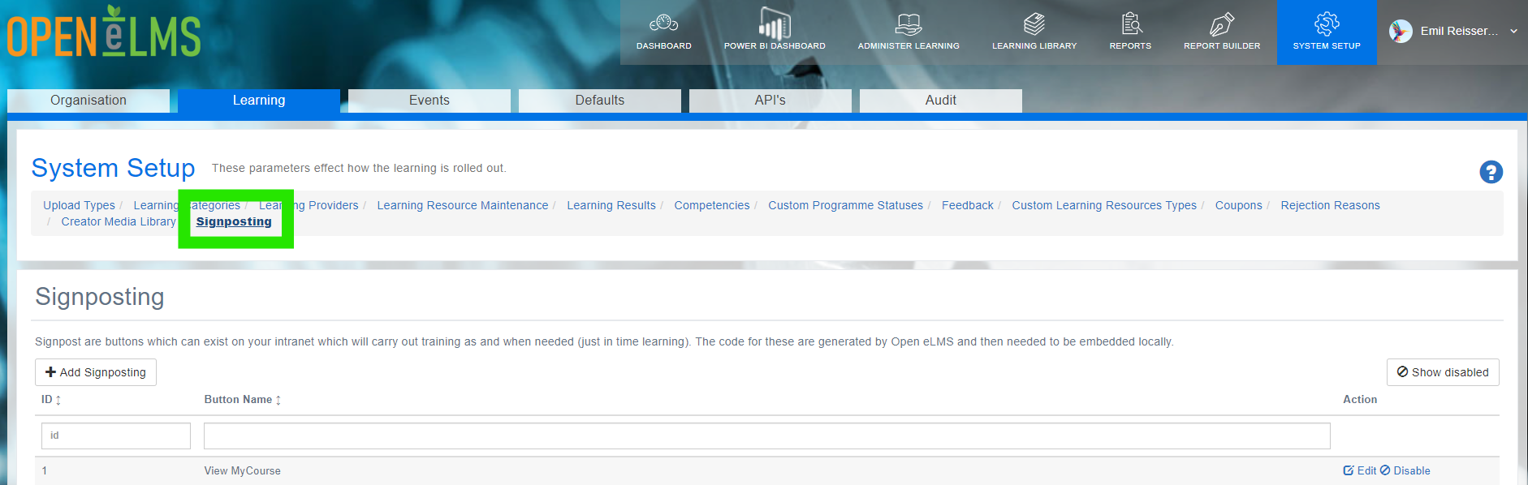Switch to the API's tab
The height and width of the screenshot is (485, 1528).
click(x=770, y=101)
